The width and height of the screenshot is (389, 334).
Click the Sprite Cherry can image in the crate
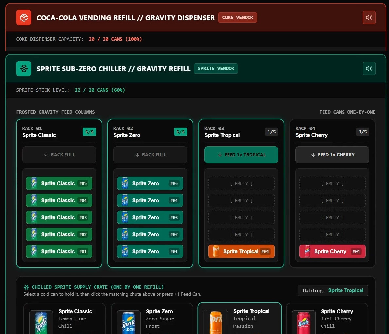304,322
